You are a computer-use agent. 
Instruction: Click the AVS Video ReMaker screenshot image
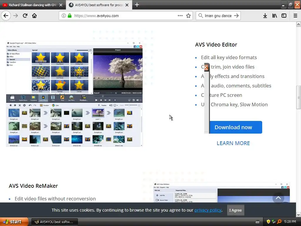[222, 192]
